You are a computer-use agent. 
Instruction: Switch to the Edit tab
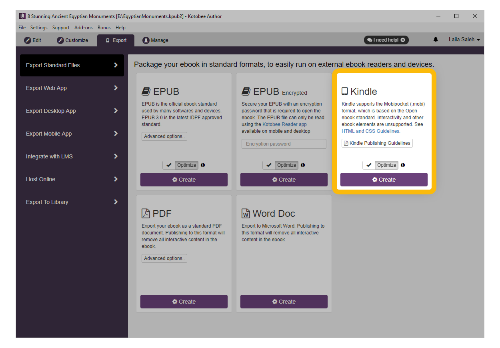click(33, 40)
